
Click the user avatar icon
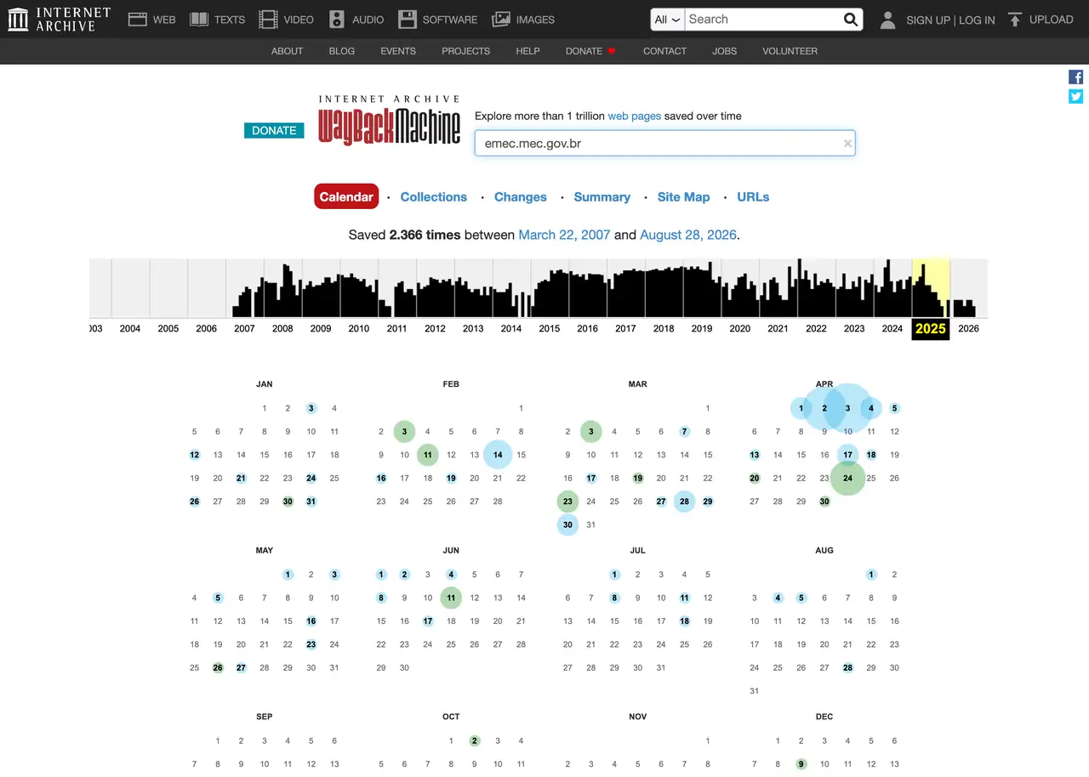887,20
